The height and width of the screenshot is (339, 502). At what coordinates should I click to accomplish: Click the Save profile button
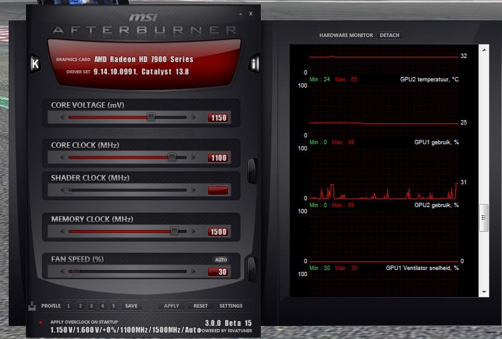pyautogui.click(x=131, y=306)
